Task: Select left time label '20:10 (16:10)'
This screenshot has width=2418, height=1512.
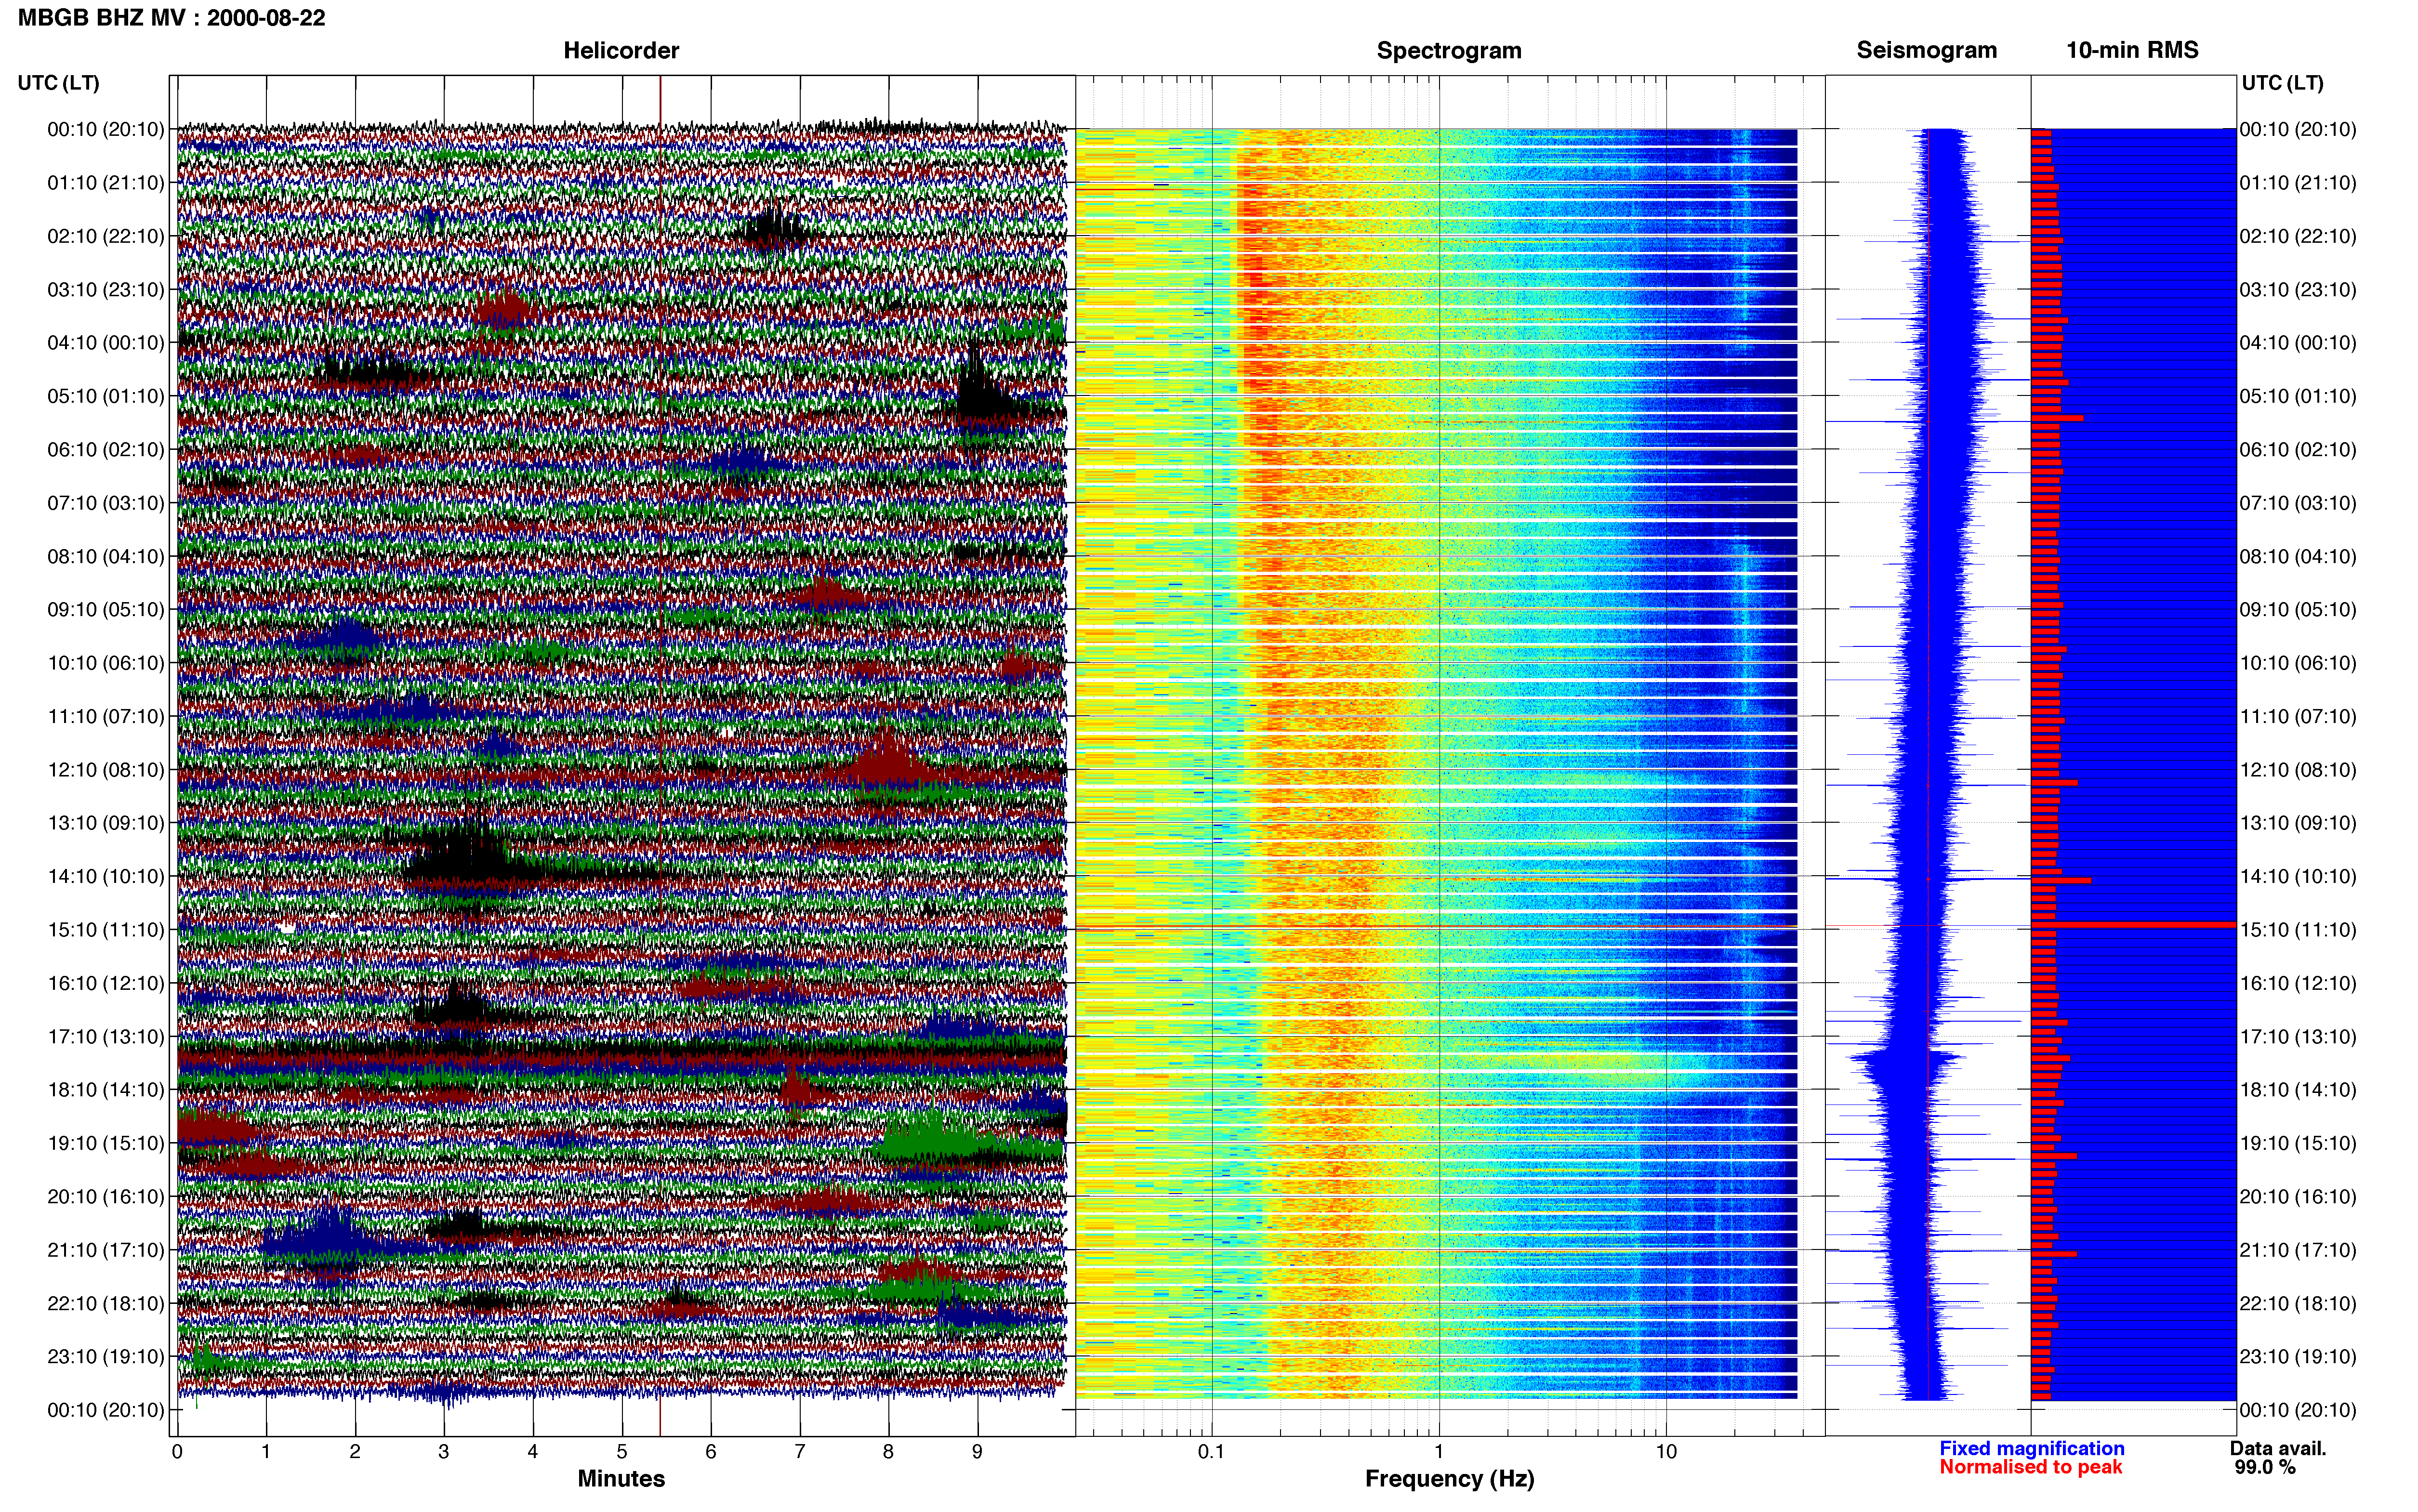Action: pos(106,1196)
